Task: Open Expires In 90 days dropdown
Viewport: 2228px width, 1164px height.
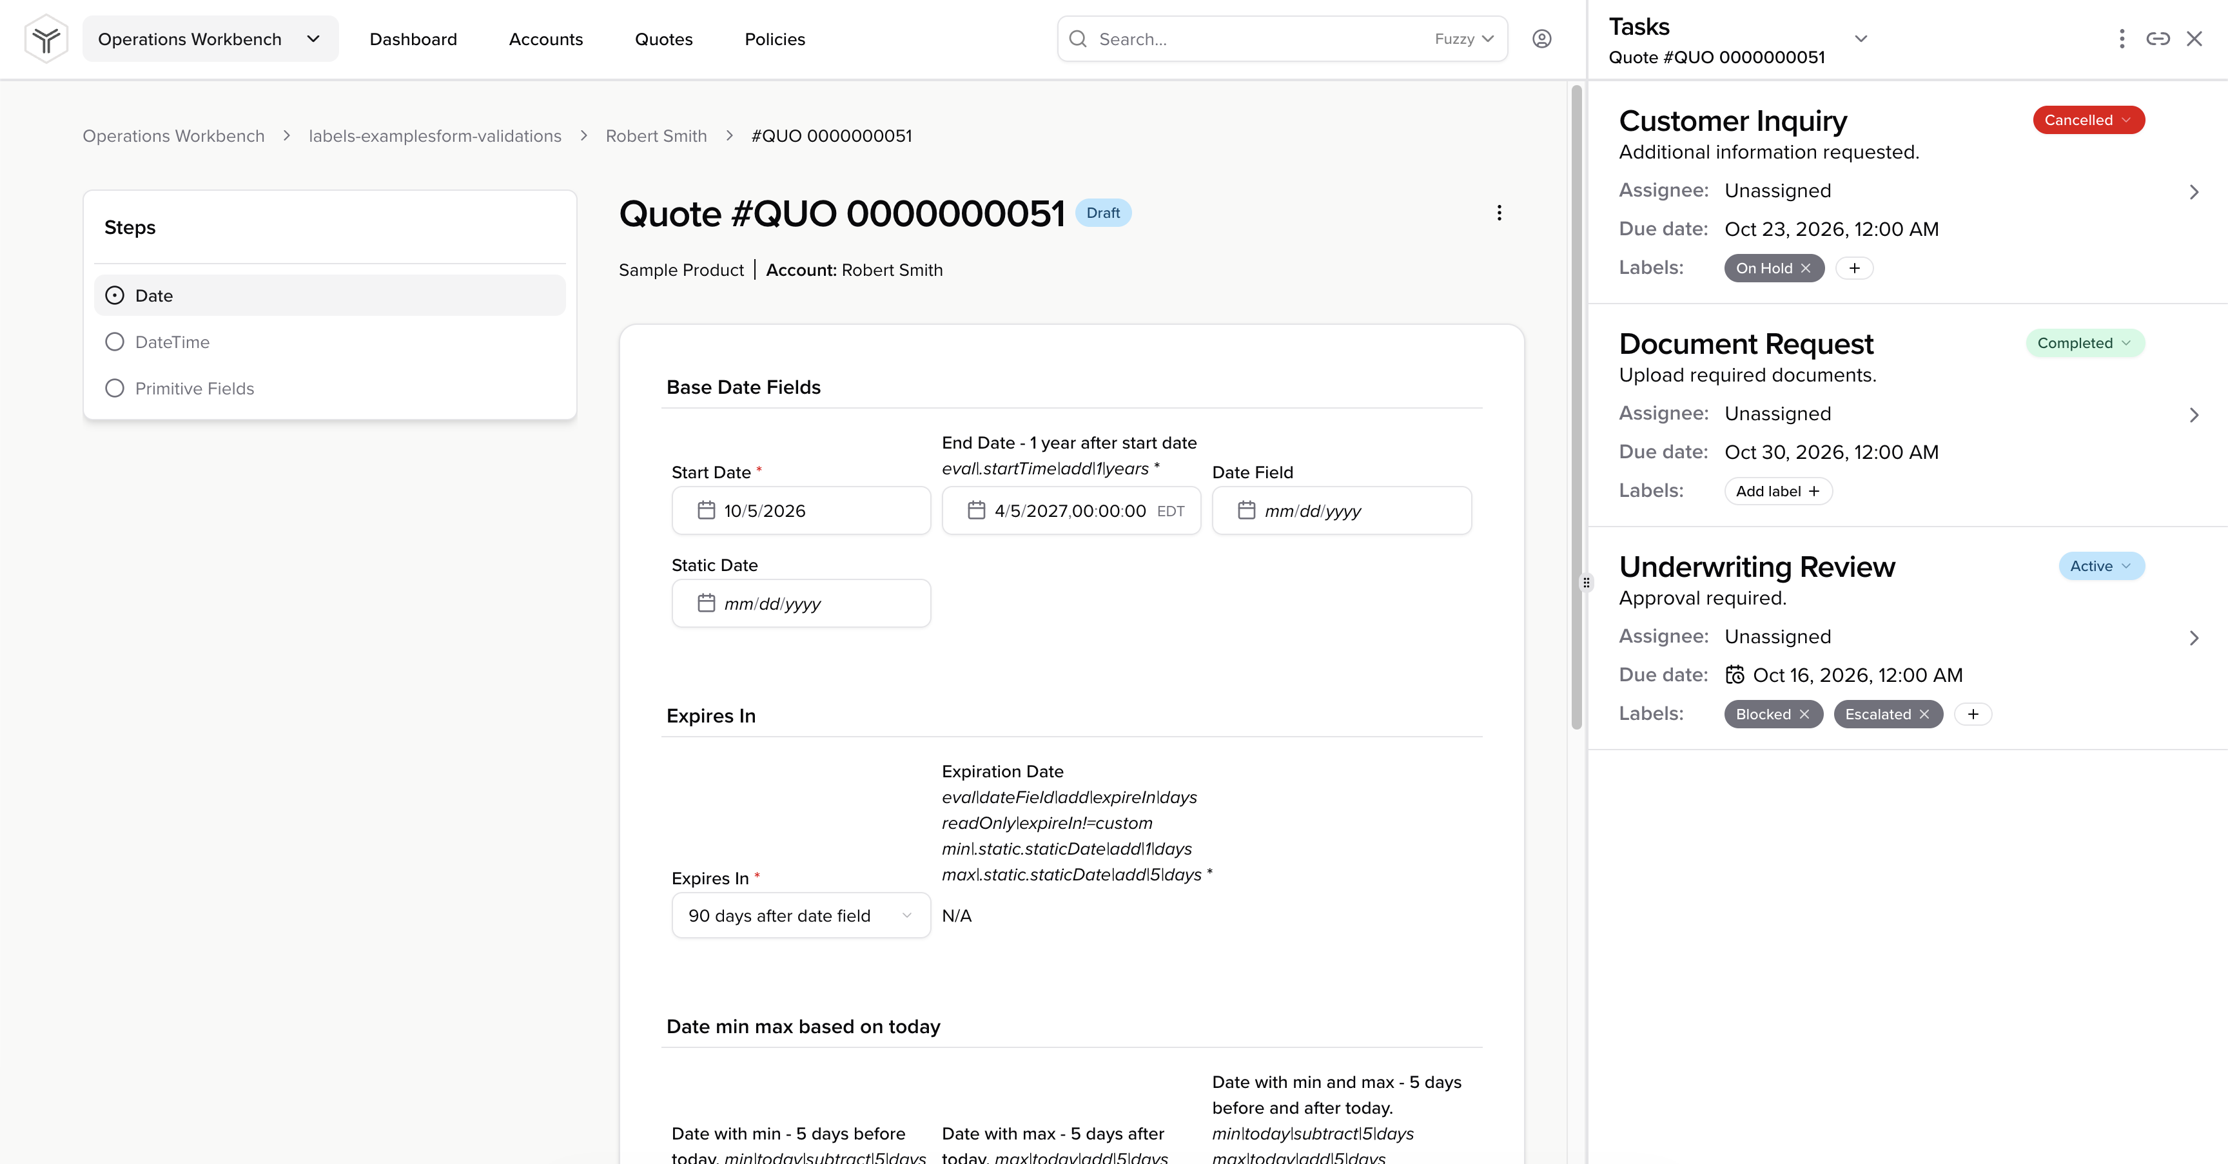Action: [801, 915]
